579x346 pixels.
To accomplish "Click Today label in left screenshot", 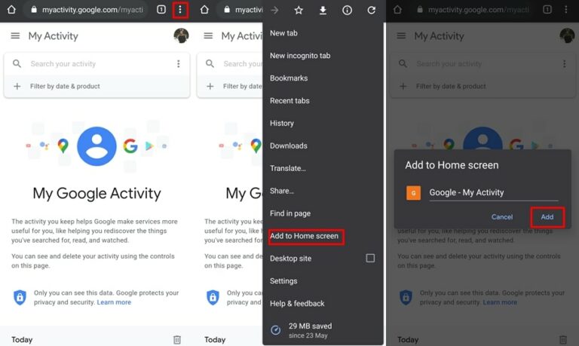I will tap(22, 340).
